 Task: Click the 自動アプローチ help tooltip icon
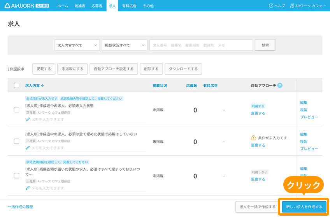tap(280, 85)
